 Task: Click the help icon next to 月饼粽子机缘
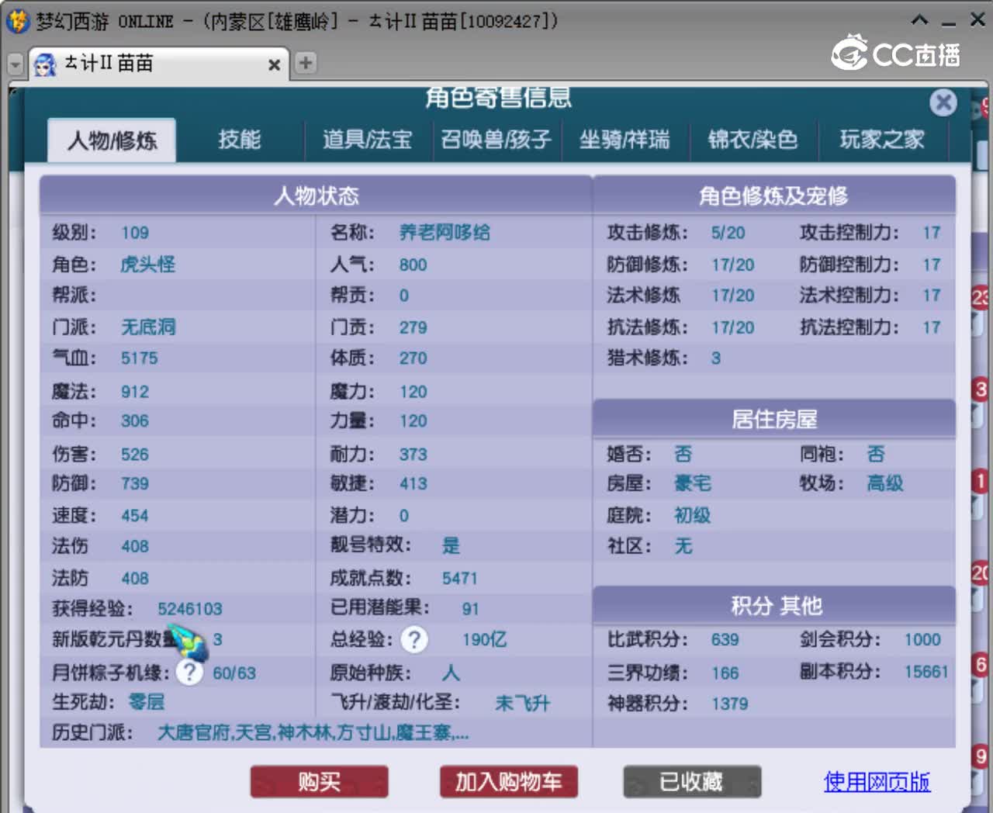[189, 672]
